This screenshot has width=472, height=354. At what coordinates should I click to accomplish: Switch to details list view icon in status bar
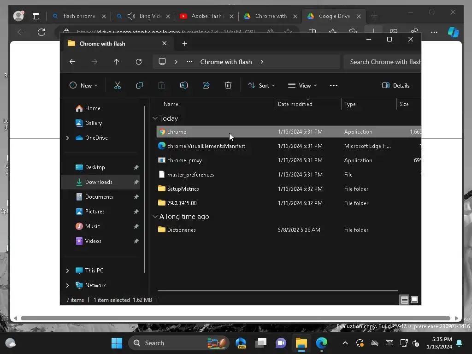pyautogui.click(x=405, y=300)
